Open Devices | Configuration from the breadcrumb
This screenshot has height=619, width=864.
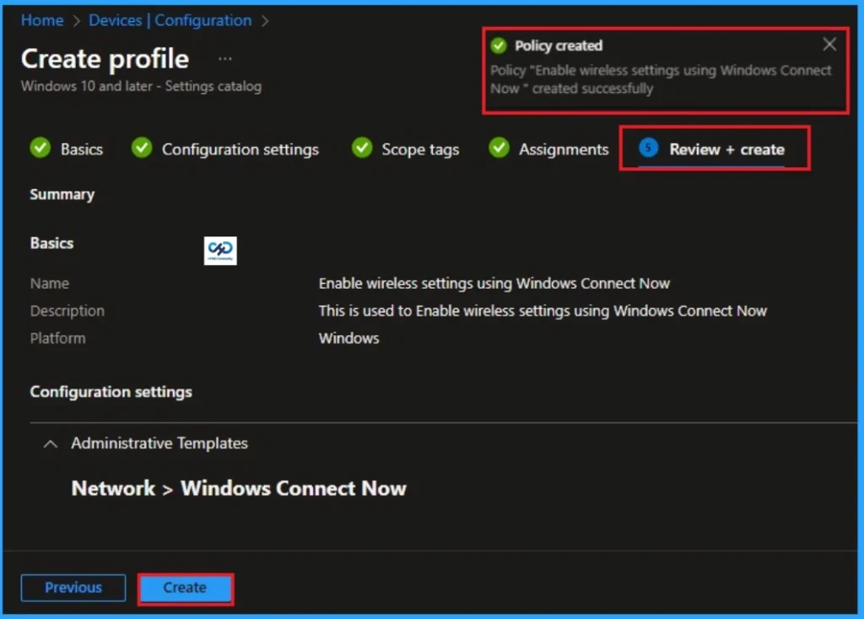pyautogui.click(x=170, y=19)
